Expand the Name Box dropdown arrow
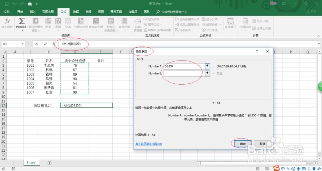322x171 pixels. (23, 44)
